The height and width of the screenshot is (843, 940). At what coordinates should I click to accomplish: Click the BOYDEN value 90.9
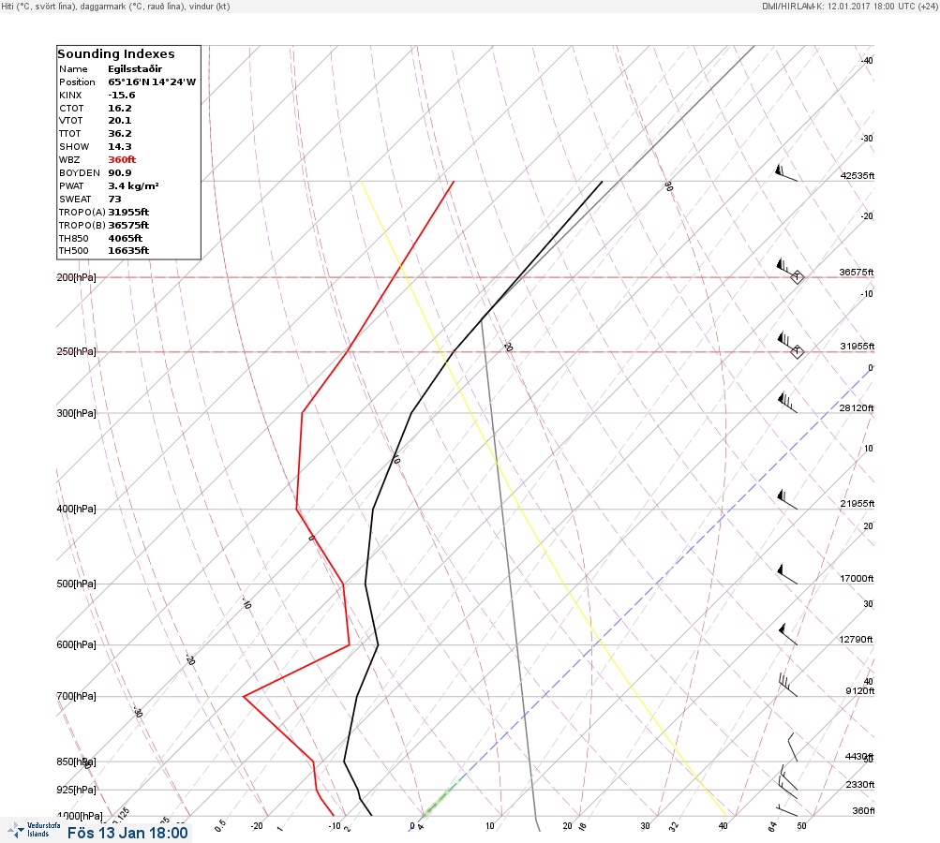pyautogui.click(x=120, y=173)
